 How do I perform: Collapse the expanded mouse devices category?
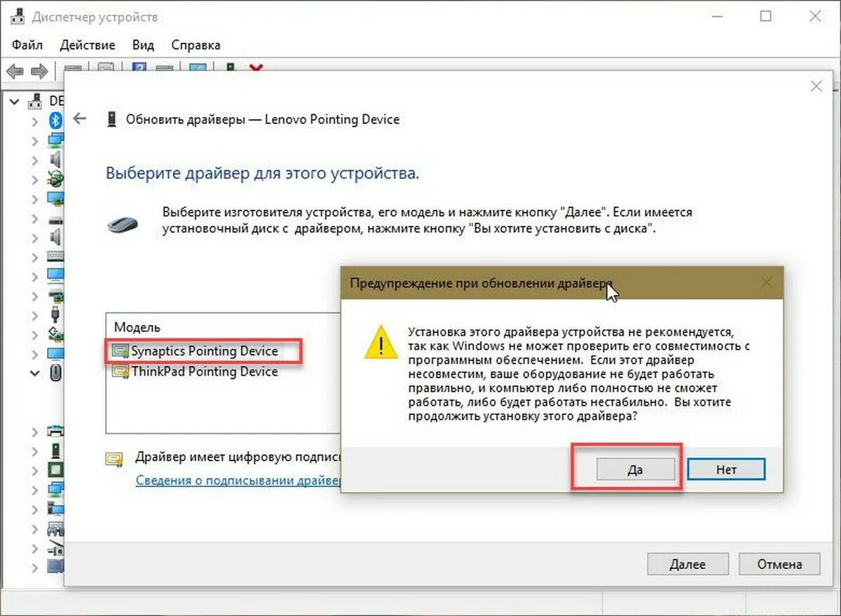34,373
